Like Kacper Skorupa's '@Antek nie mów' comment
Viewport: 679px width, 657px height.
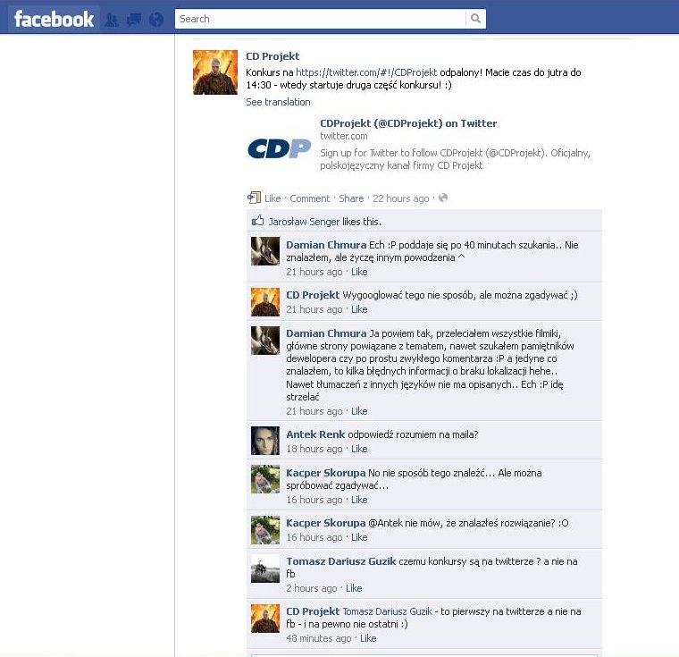point(359,537)
